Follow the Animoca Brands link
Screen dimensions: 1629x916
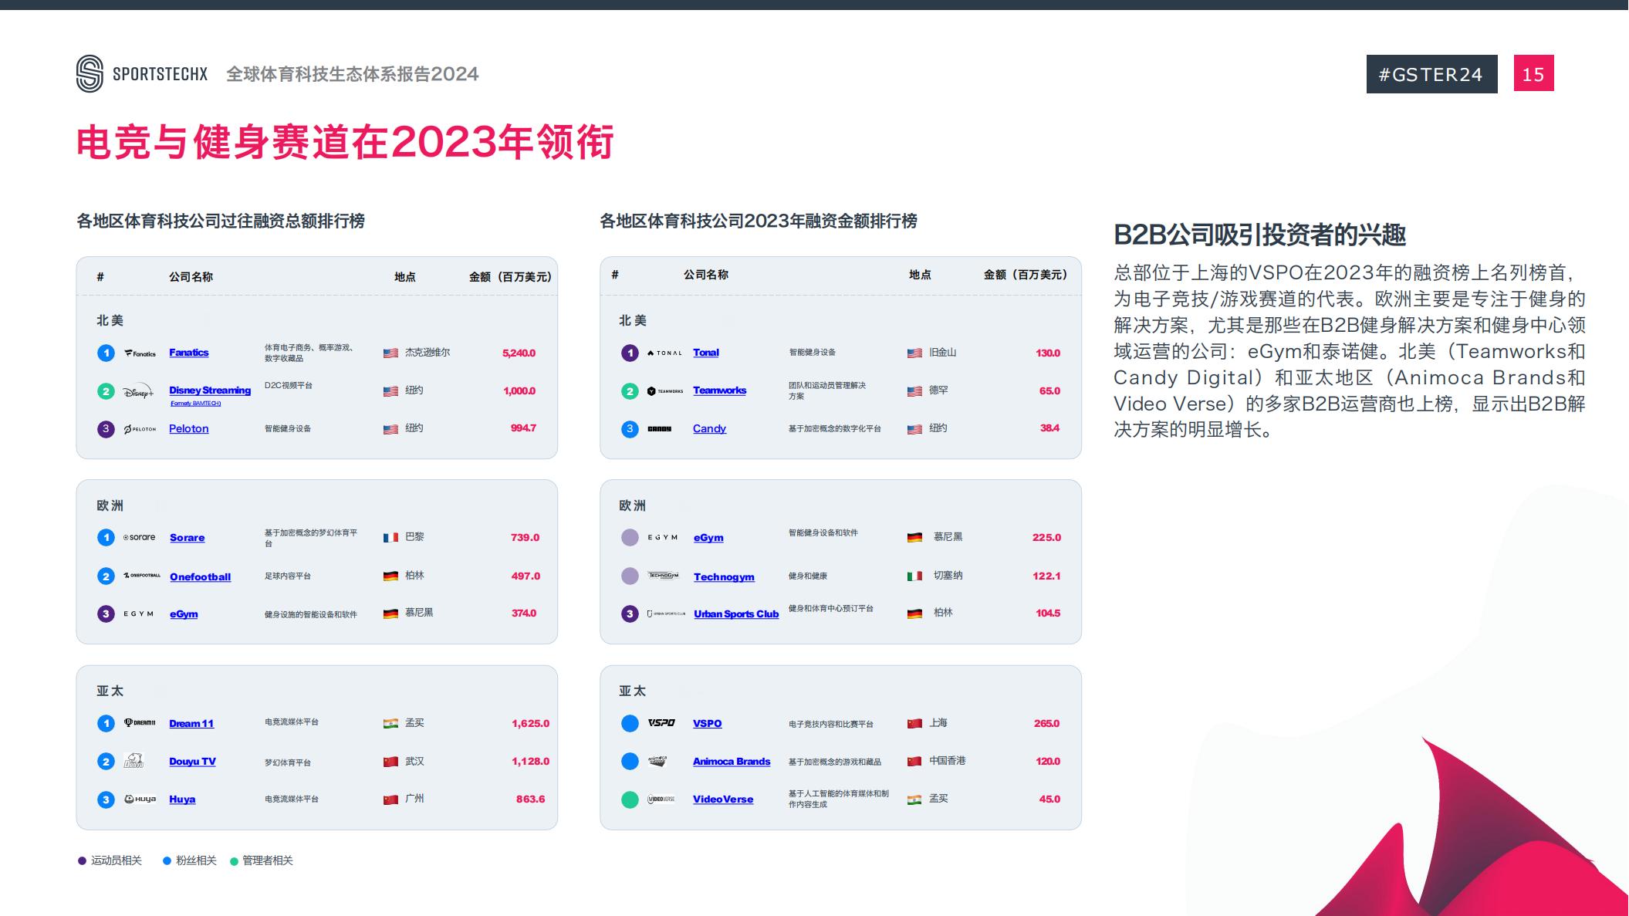point(732,761)
